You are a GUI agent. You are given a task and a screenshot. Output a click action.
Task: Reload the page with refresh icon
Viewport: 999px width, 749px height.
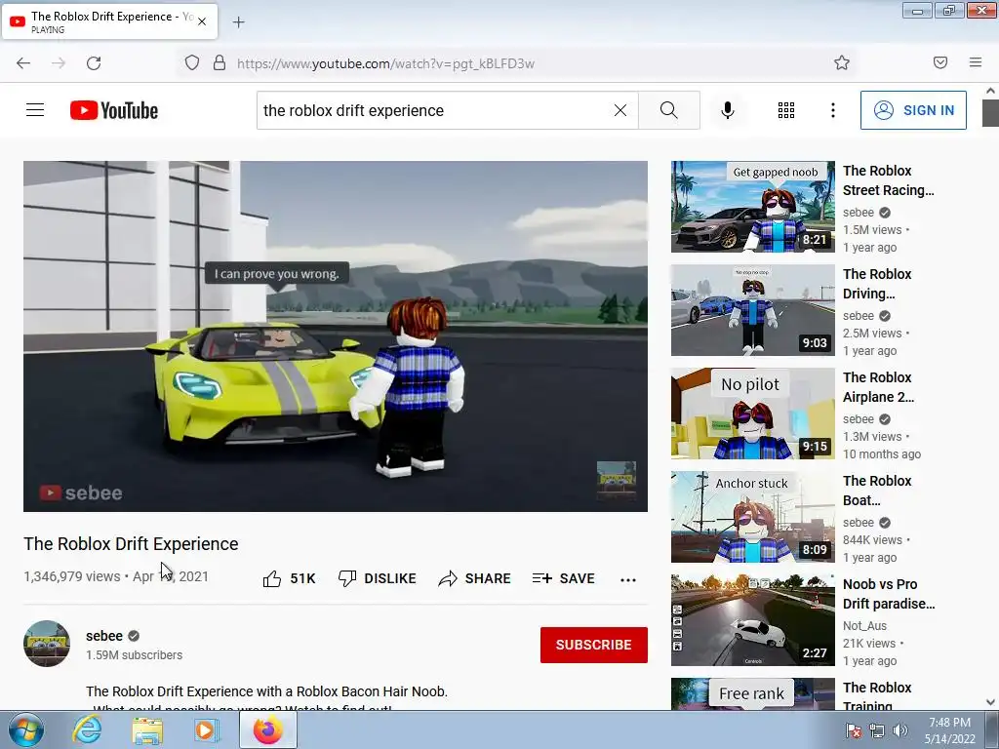[94, 63]
